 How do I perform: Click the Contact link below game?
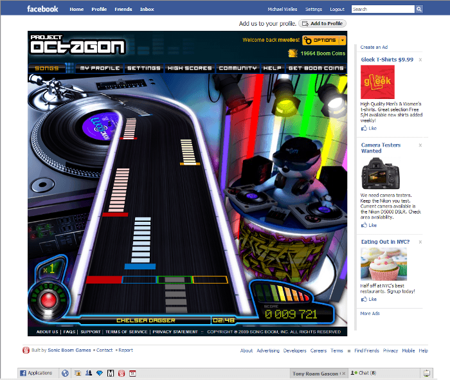pyautogui.click(x=104, y=350)
